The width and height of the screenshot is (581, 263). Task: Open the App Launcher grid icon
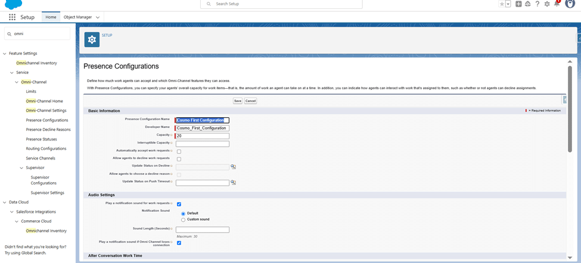tap(12, 17)
